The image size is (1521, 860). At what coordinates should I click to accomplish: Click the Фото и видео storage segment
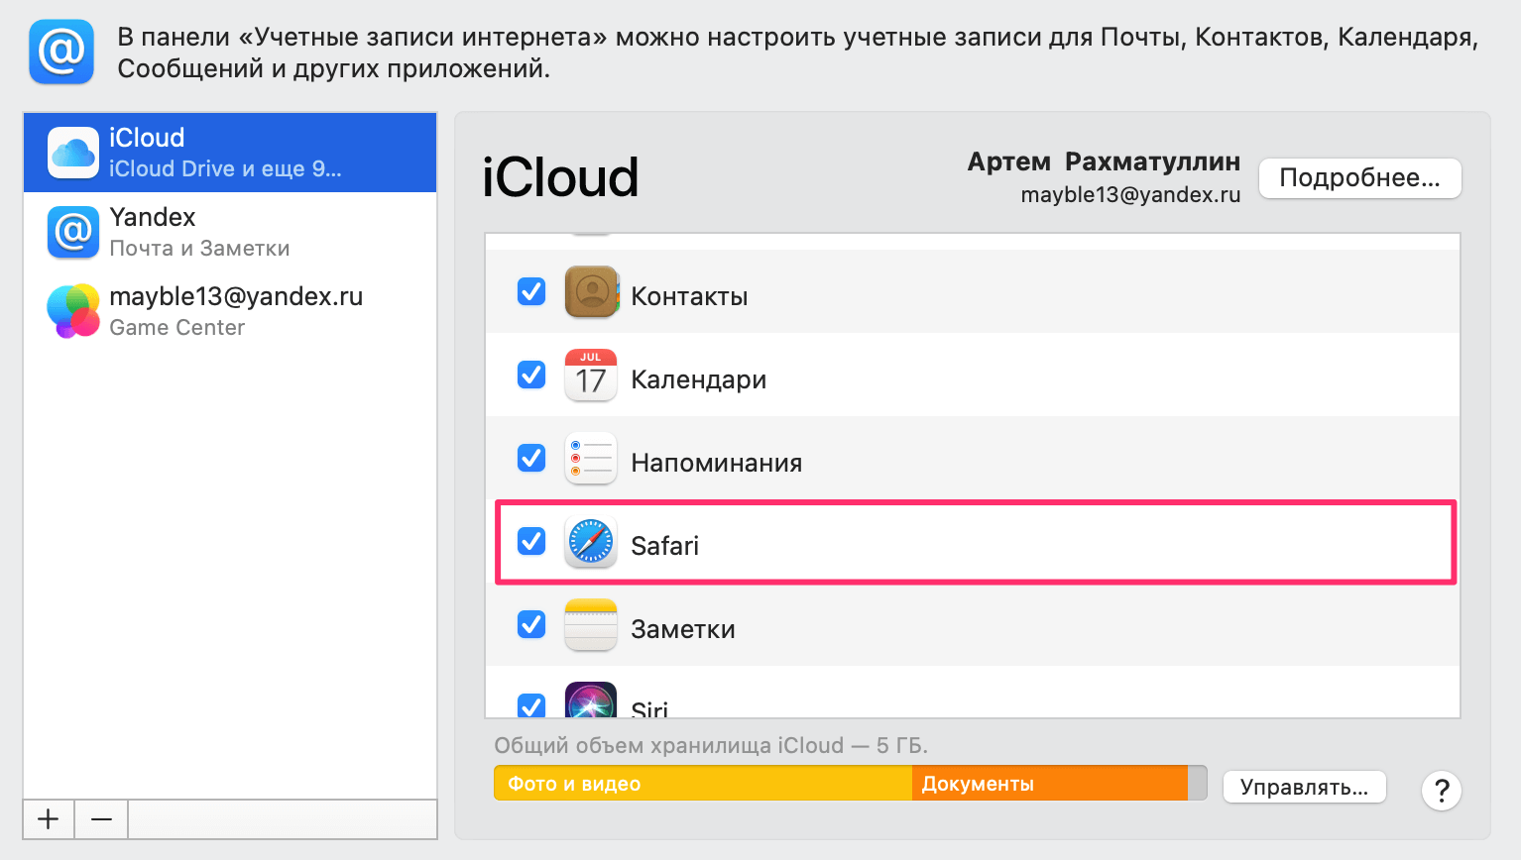(x=703, y=783)
